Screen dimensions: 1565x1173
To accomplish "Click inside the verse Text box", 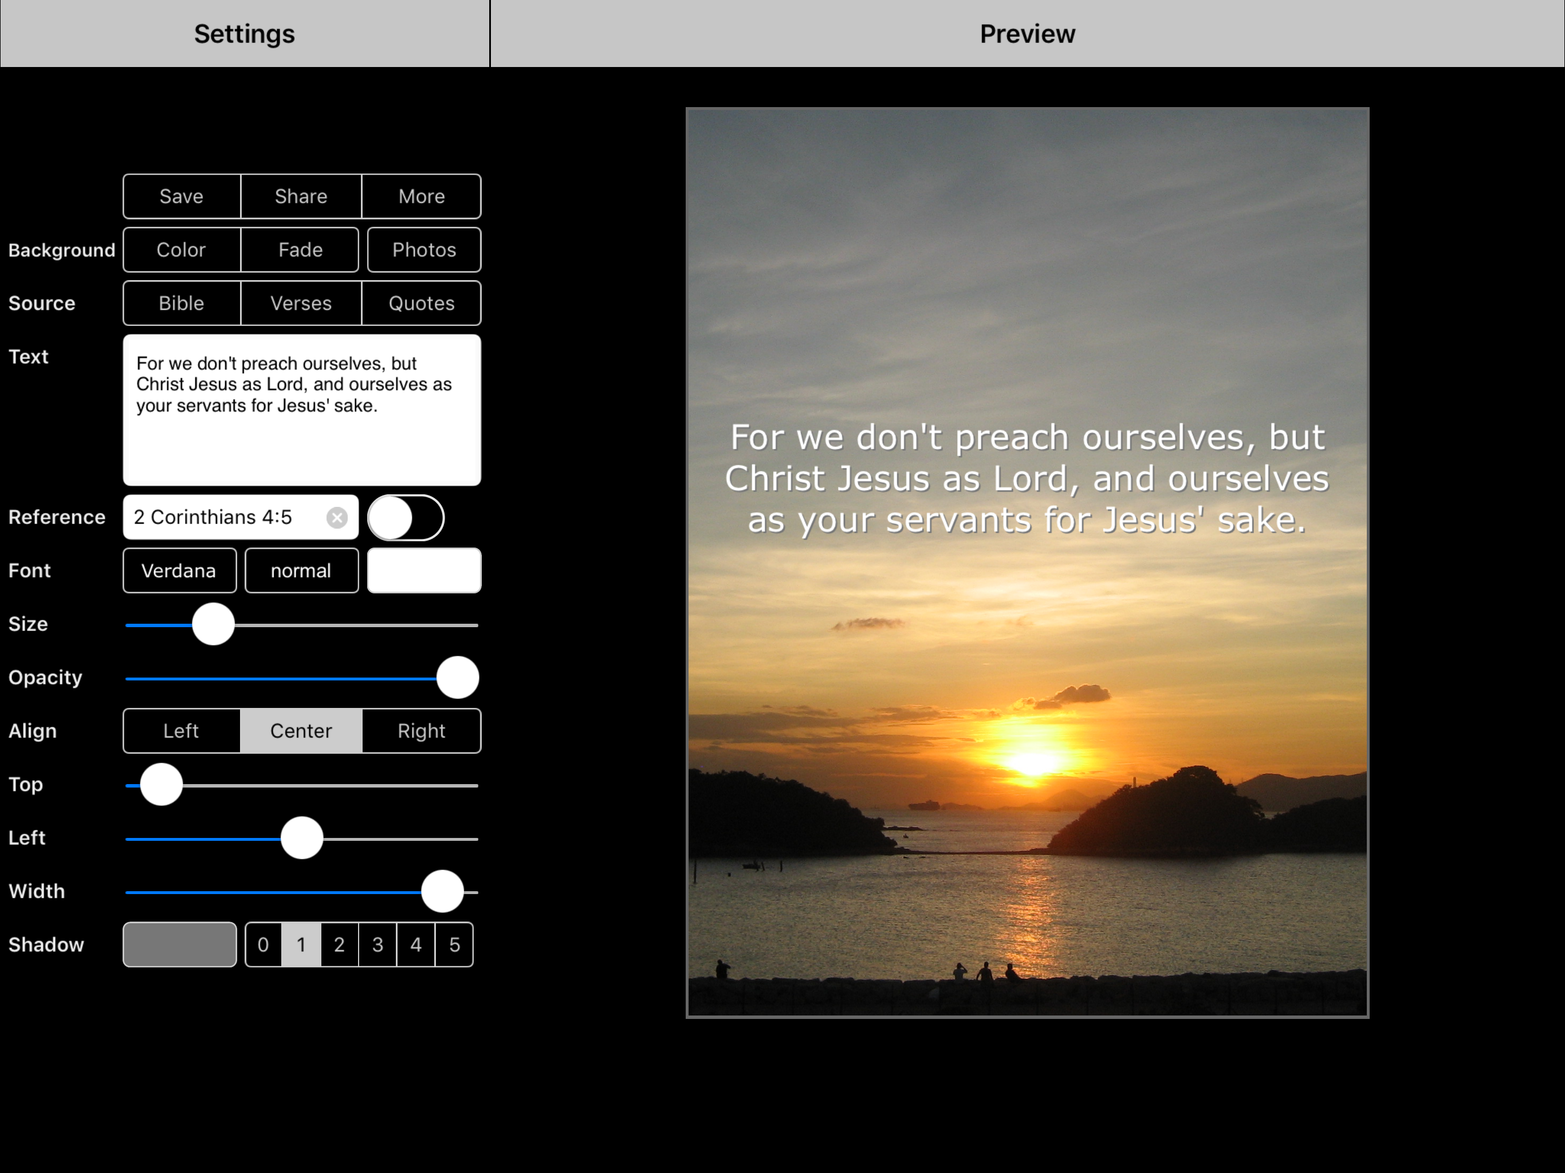I will [302, 410].
